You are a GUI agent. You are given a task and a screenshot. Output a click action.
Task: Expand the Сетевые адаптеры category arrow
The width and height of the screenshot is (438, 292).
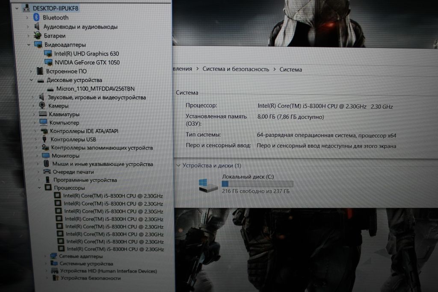coord(45,256)
